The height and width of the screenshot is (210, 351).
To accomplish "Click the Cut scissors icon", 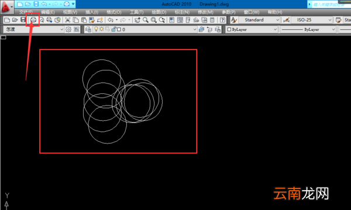I will coord(67,20).
